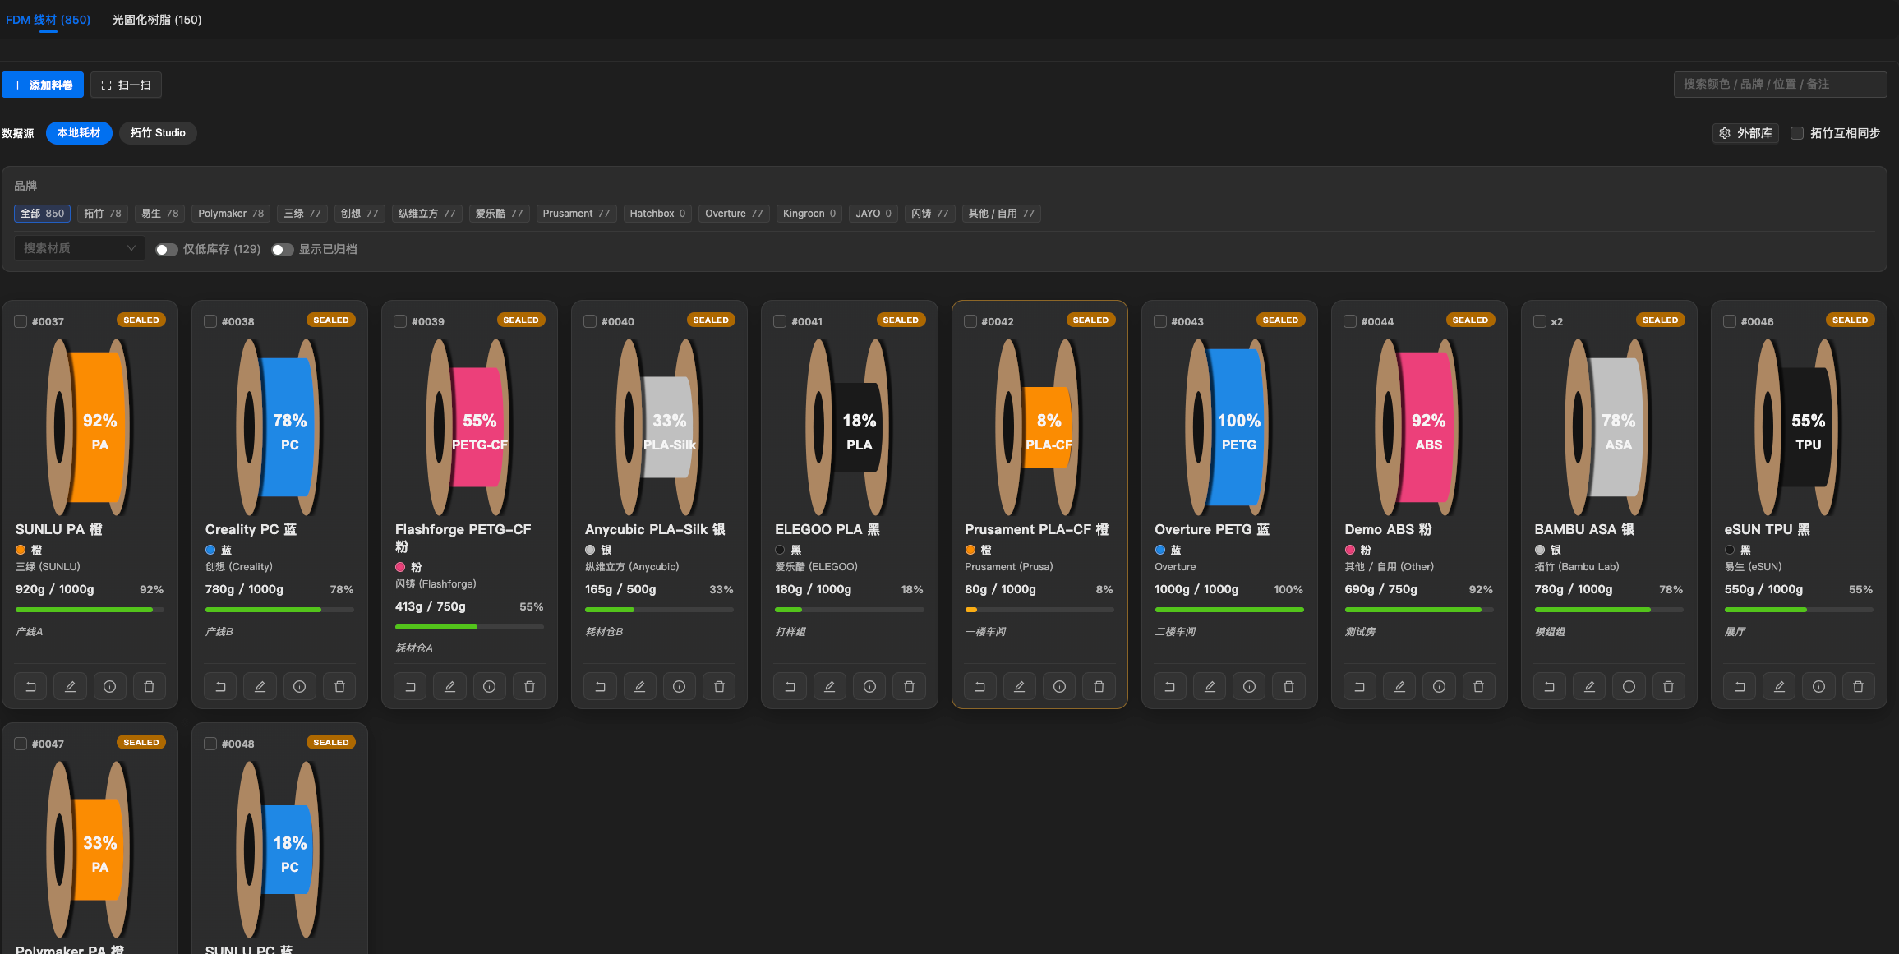
Task: Filter by the Prusament 77 brand tag
Action: (576, 214)
